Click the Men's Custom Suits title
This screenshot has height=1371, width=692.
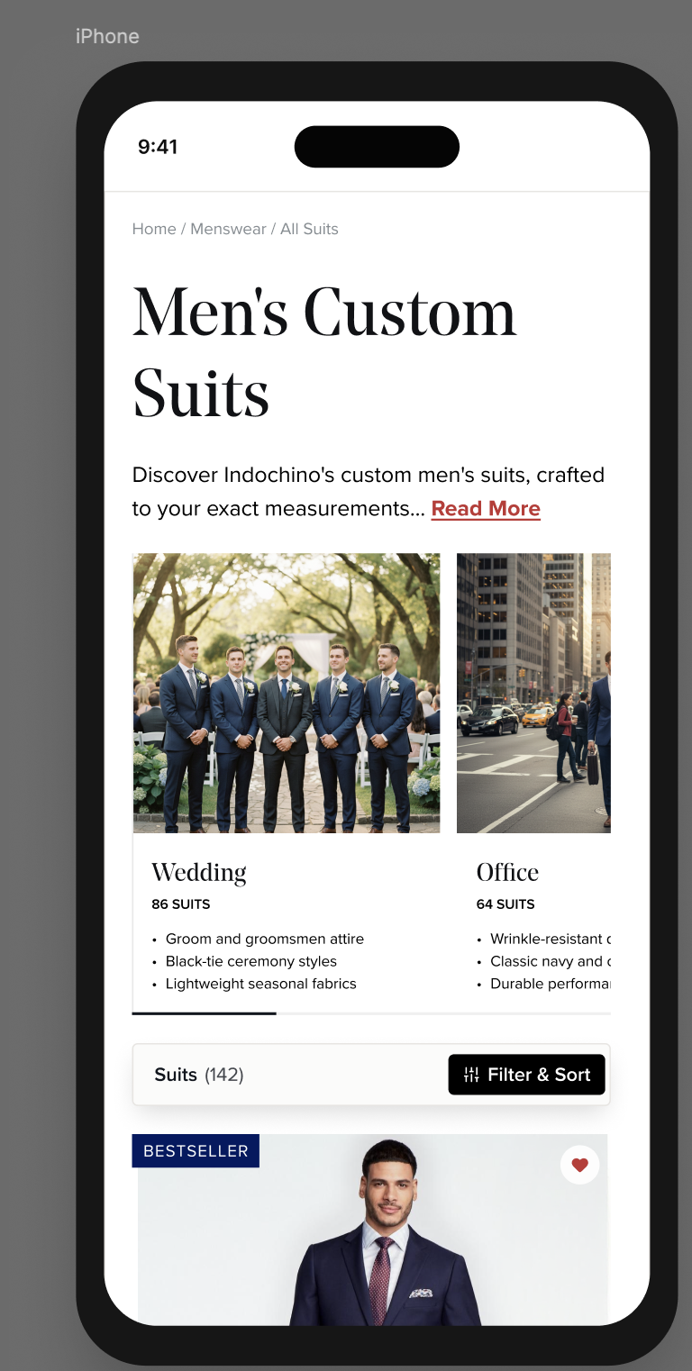[x=324, y=353]
